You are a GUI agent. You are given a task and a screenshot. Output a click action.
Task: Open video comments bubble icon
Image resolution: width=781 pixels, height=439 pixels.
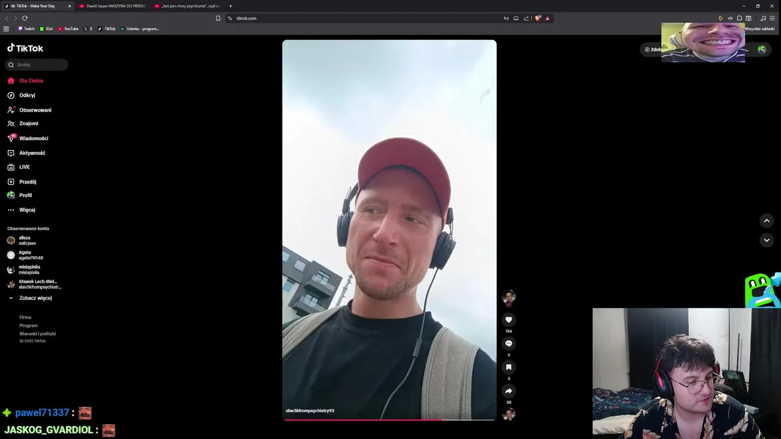click(508, 343)
